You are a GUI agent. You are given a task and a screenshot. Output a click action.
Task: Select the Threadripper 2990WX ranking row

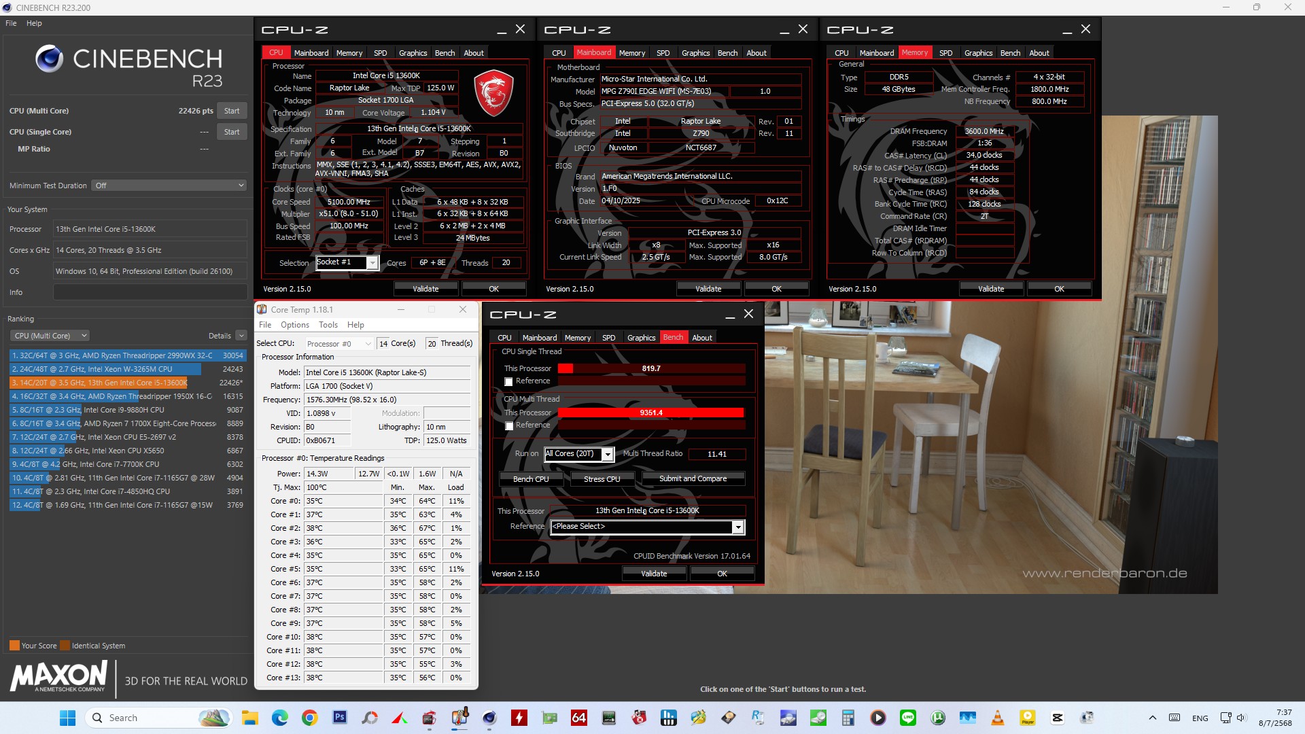(x=127, y=355)
